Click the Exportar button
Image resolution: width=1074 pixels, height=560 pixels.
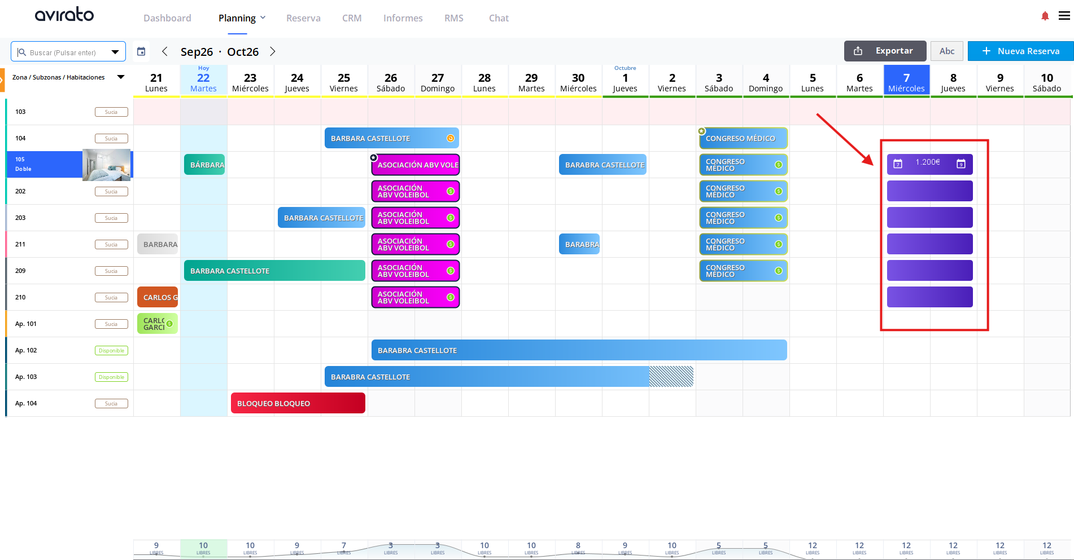885,51
